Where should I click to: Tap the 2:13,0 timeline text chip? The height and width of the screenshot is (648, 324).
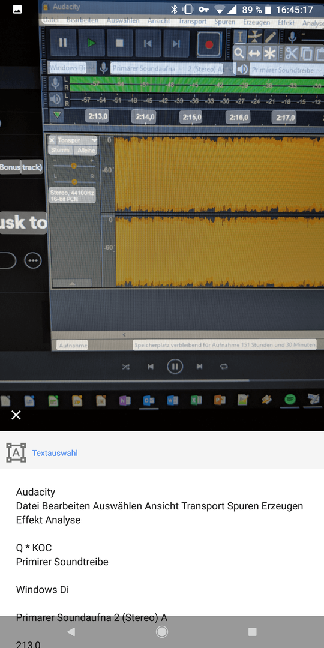click(x=98, y=116)
